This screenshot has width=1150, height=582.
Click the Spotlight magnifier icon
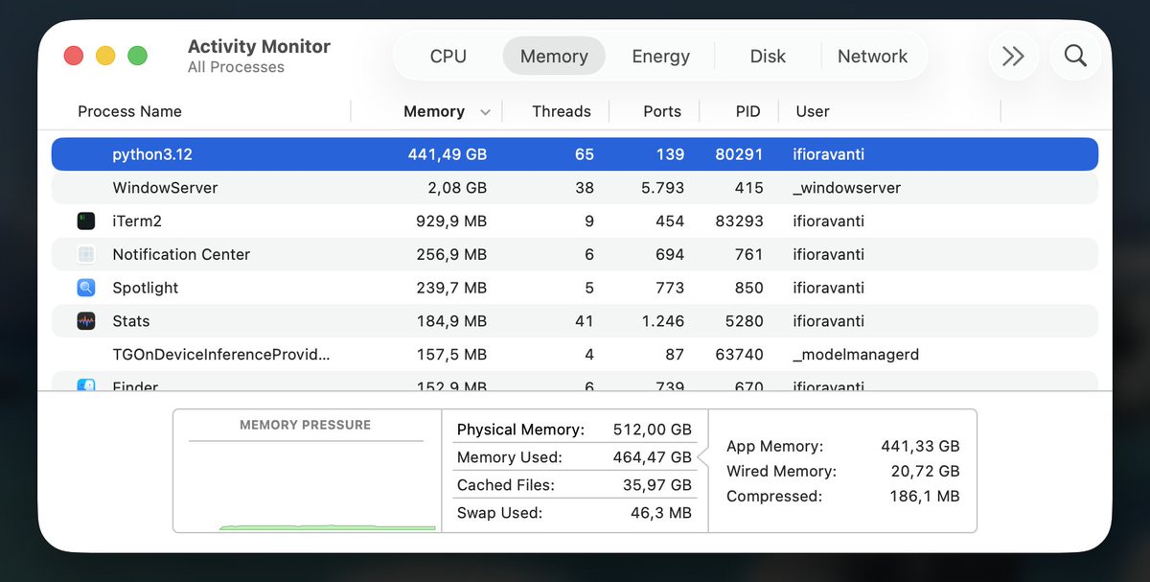(x=86, y=288)
